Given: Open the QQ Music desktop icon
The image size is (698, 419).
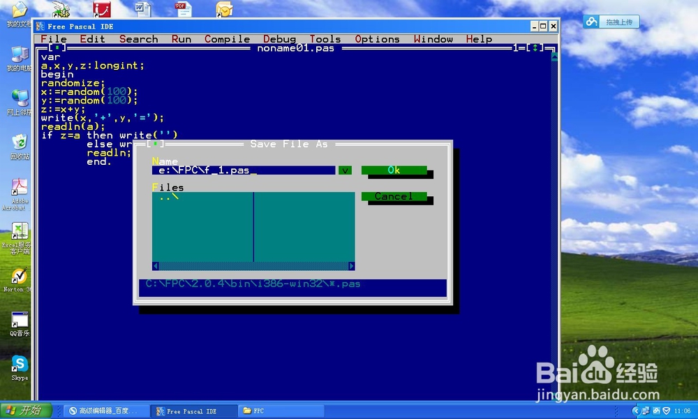Looking at the screenshot, I should (x=20, y=324).
